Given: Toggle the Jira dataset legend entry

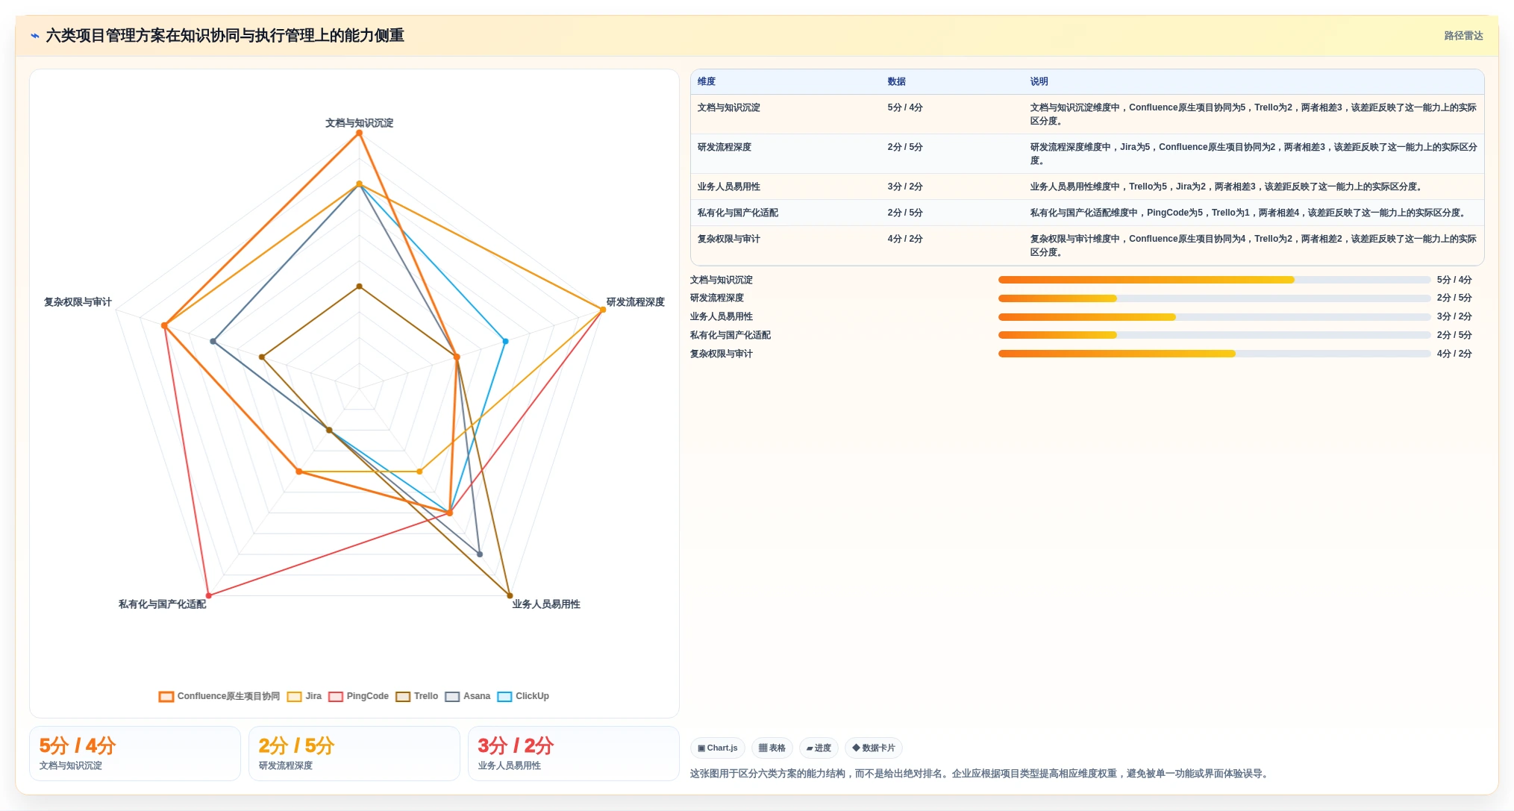Looking at the screenshot, I should tap(304, 696).
